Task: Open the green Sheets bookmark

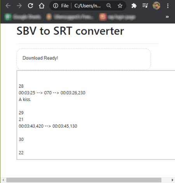Action: pyautogui.click(x=23, y=17)
